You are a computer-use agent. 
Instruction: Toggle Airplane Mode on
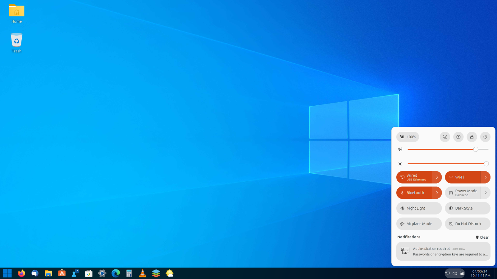click(x=419, y=224)
